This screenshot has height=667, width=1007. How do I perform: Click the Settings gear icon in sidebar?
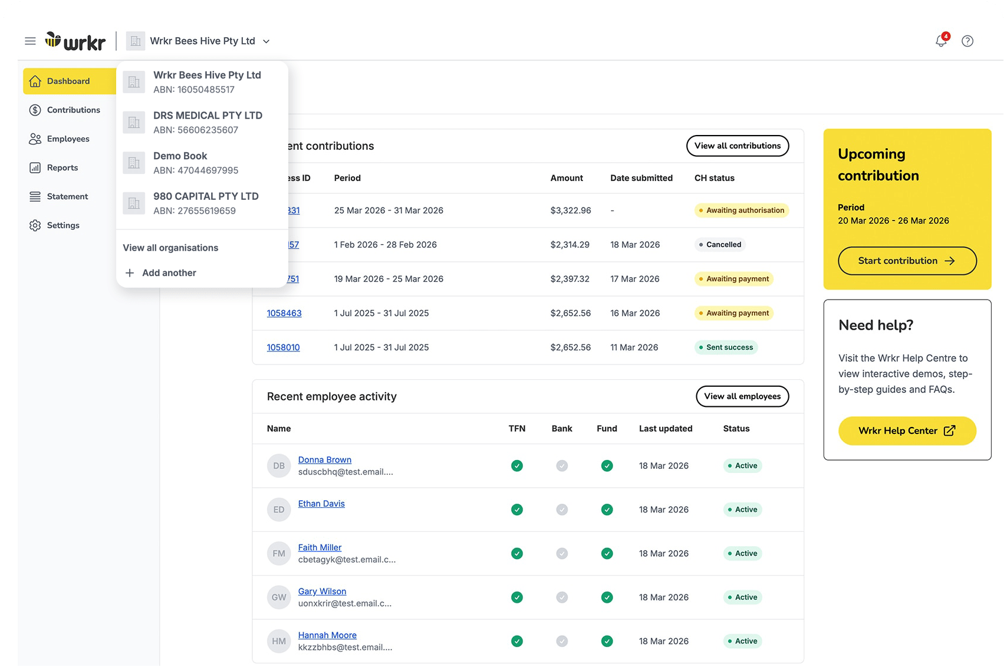(x=35, y=225)
